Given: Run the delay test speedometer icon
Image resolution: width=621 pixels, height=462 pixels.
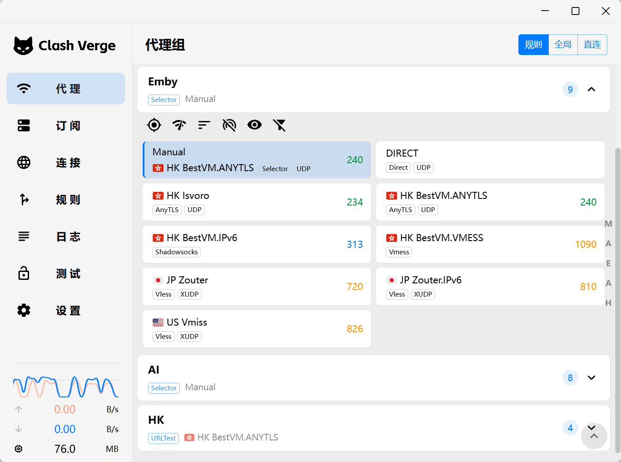Looking at the screenshot, I should click(x=179, y=125).
